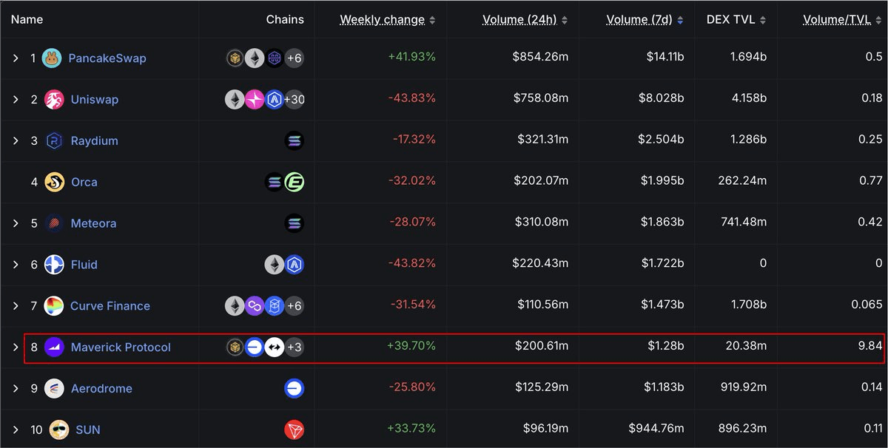Click the PancakeSwap protocol logo

click(x=51, y=57)
